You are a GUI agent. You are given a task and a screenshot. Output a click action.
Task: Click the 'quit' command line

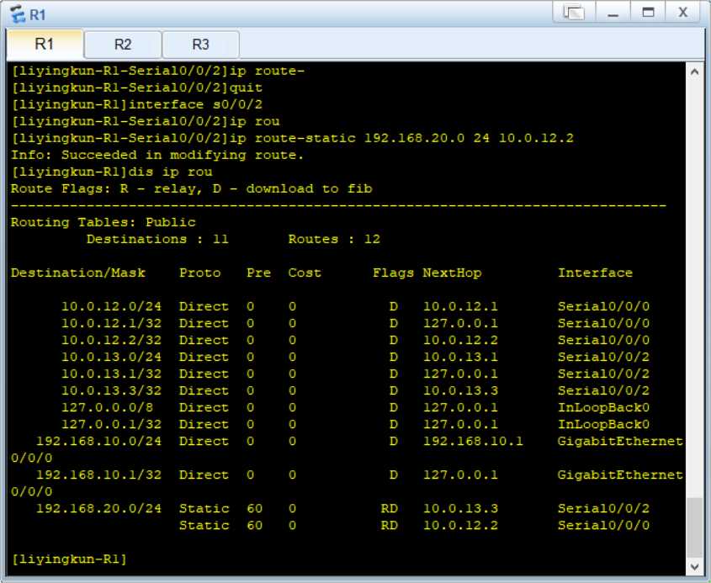tap(137, 87)
